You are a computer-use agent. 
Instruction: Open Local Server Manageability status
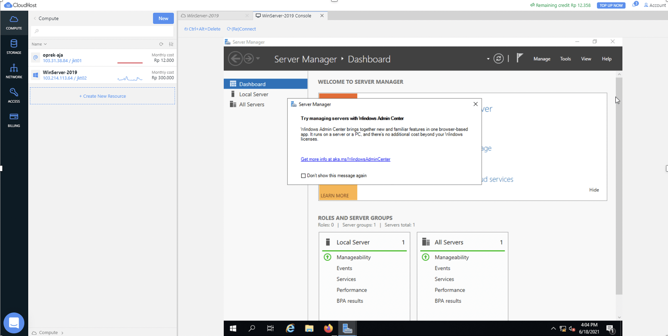tap(353, 257)
